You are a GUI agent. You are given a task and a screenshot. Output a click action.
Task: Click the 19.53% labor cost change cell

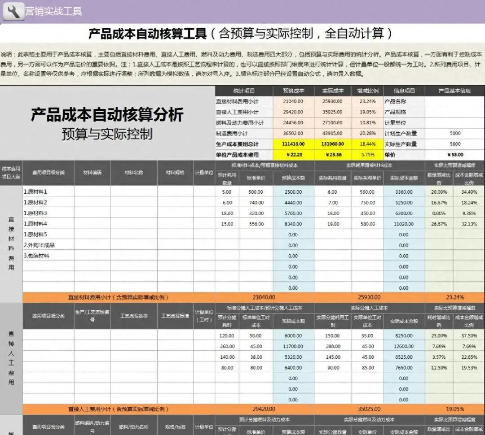click(469, 368)
